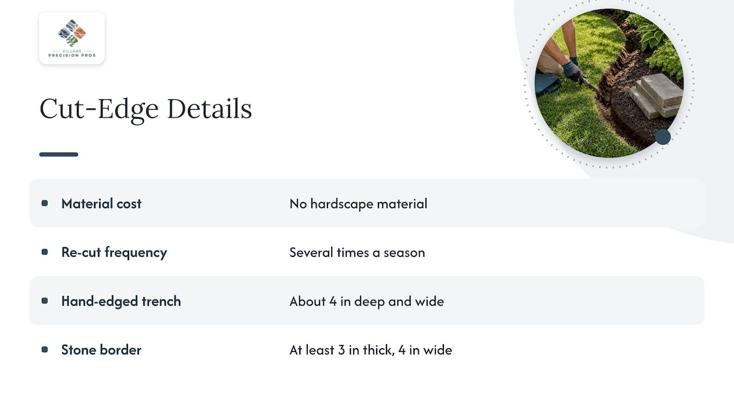This screenshot has width=734, height=413.
Task: Select the bullet beside Hand-edged trench
Action: (45, 301)
